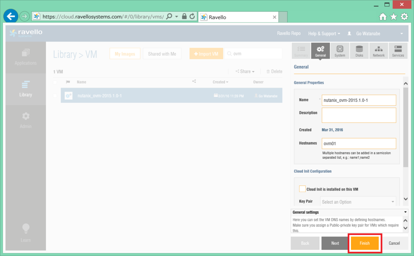Select the My Images filter
This screenshot has height=256, width=414.
click(125, 54)
